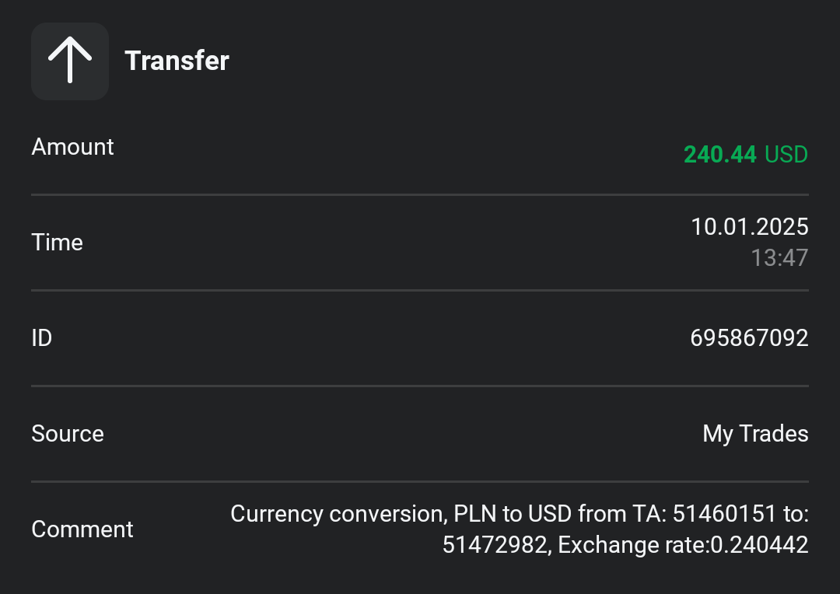The width and height of the screenshot is (840, 594).
Task: Select the green 240.44 amount value
Action: click(719, 155)
